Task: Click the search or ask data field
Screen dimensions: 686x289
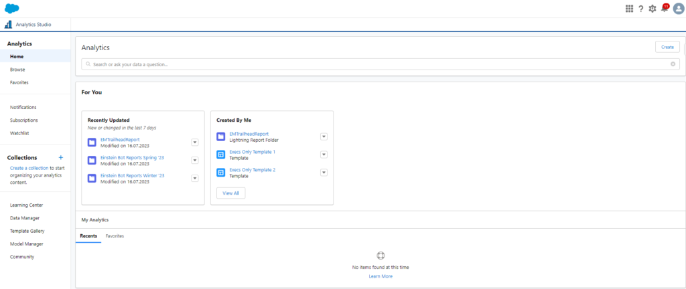Action: point(375,64)
